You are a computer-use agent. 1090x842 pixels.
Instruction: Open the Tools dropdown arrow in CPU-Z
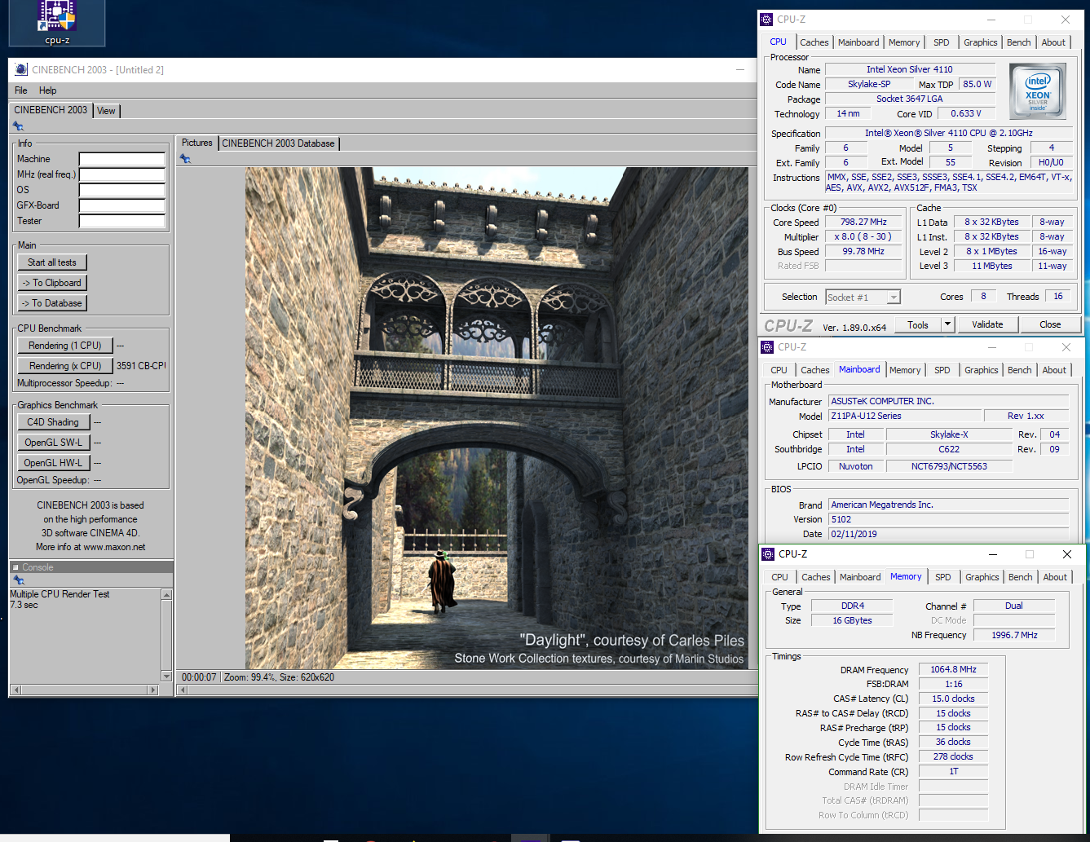[947, 324]
